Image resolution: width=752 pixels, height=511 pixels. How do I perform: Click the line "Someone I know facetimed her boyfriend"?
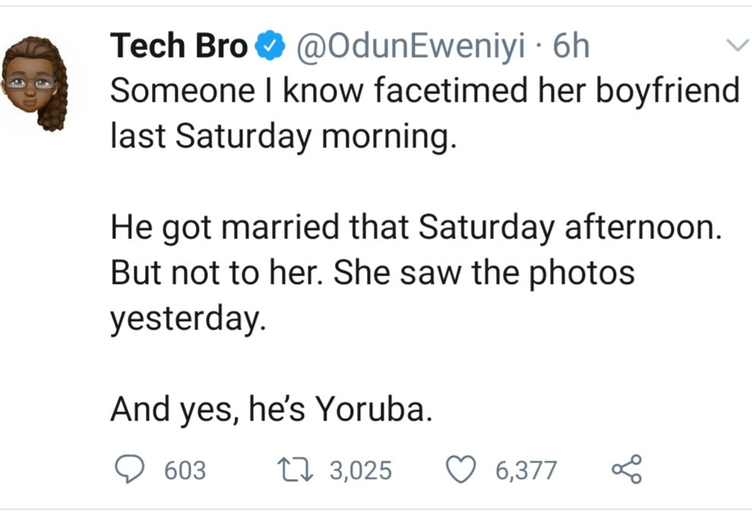coord(425,91)
